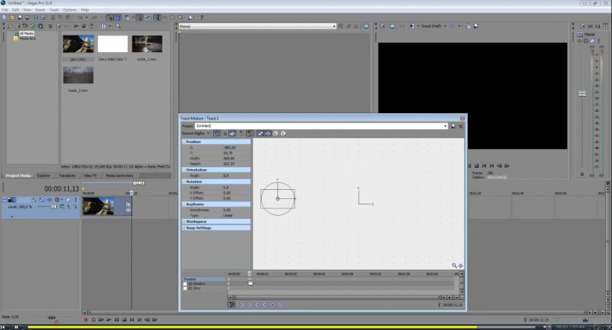
Task: Switch to the Media Generators tab
Action: (x=119, y=175)
